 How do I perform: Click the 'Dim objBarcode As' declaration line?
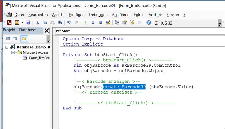(x=127, y=65)
